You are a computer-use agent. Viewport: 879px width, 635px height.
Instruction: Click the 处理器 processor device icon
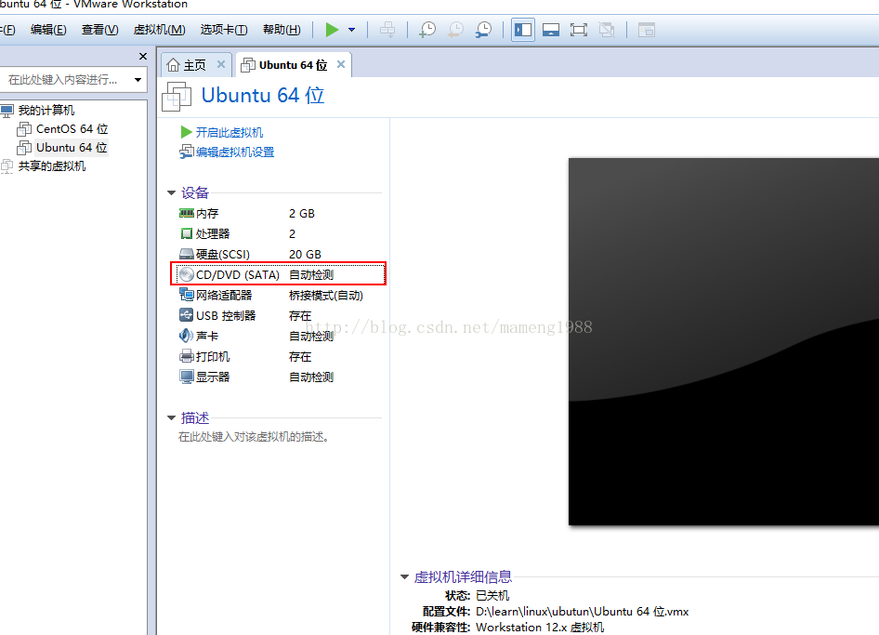coord(186,233)
